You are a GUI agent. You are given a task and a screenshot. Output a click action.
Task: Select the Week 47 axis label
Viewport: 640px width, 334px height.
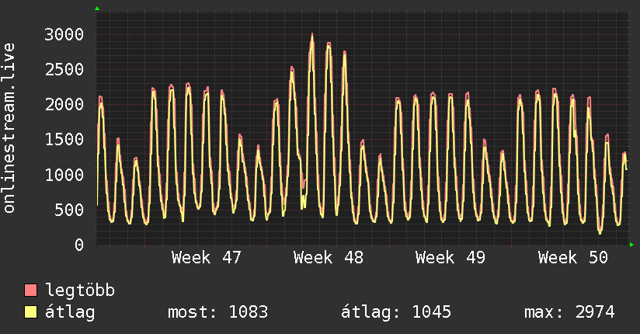pyautogui.click(x=207, y=258)
